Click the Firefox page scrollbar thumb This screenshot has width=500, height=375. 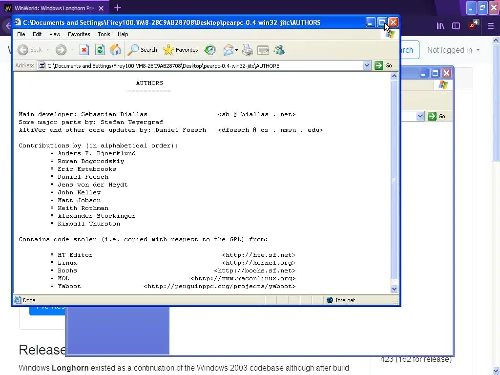[496, 103]
